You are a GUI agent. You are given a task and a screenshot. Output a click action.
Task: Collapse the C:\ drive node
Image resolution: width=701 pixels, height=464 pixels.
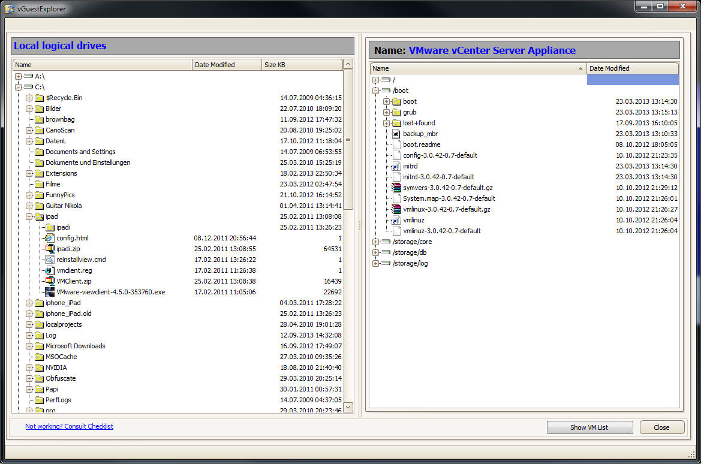(x=19, y=87)
